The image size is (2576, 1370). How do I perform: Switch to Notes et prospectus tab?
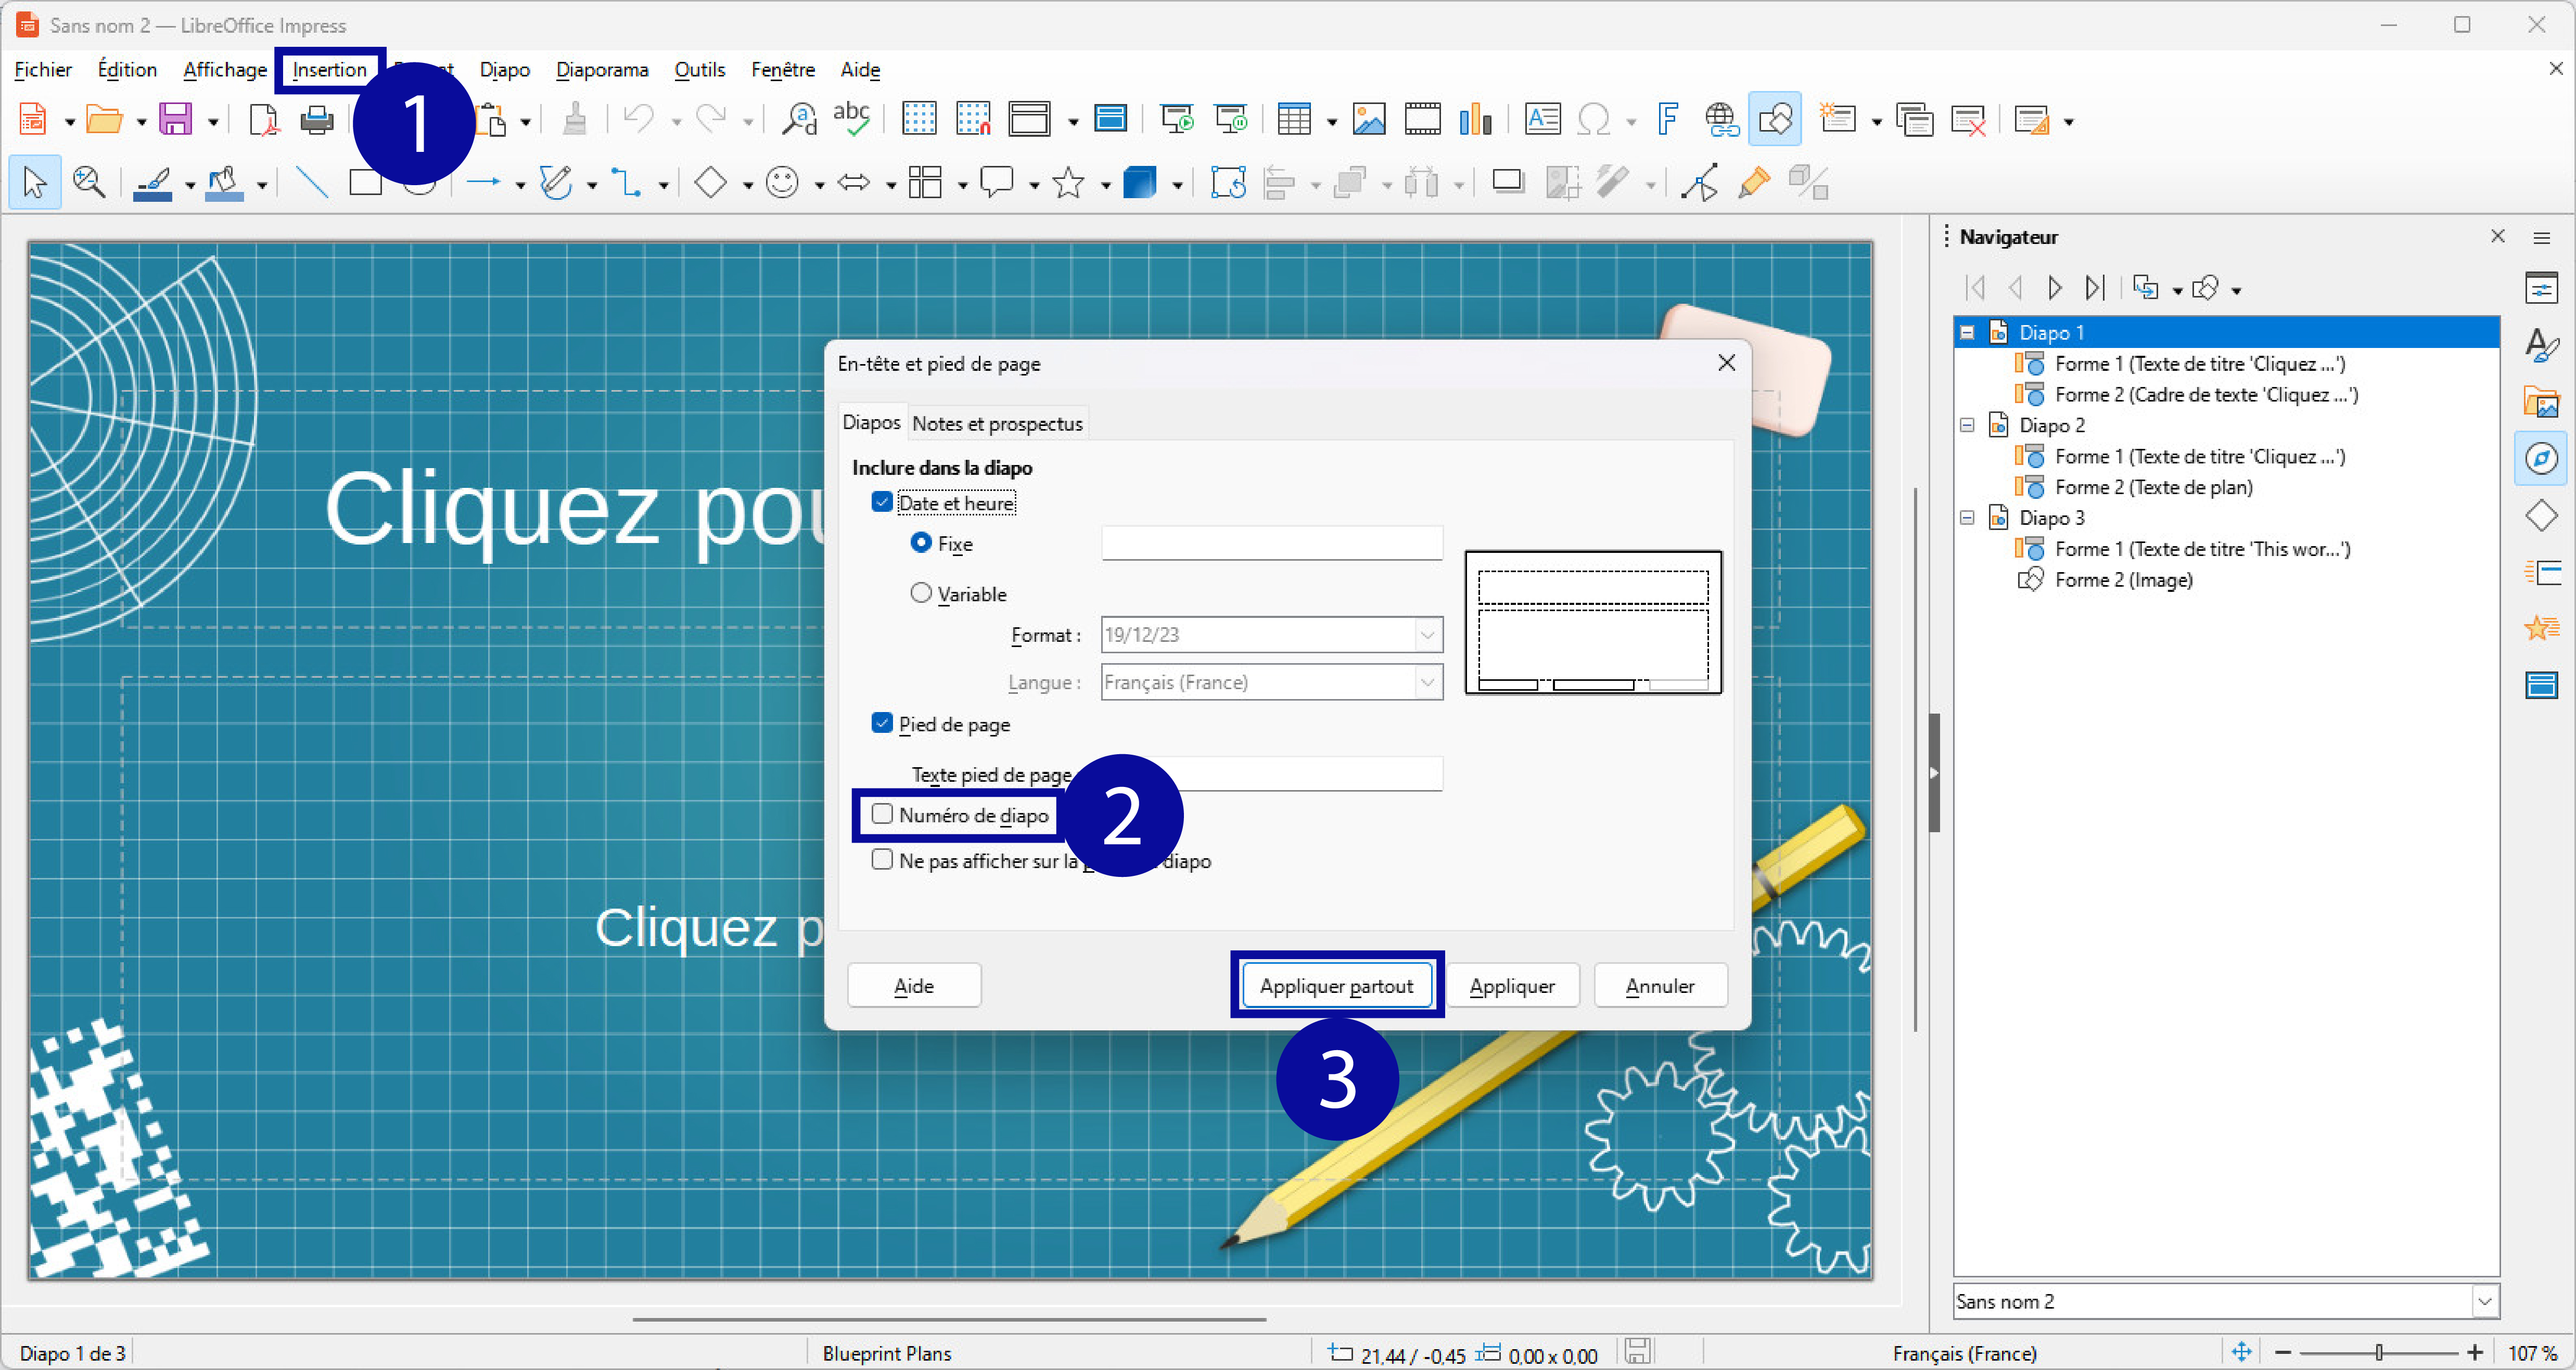click(997, 424)
